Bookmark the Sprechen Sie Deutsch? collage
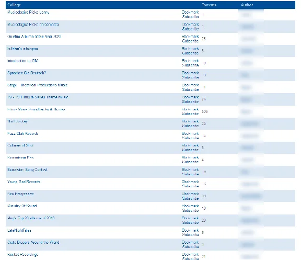This screenshot has height=260, width=301. point(190,73)
